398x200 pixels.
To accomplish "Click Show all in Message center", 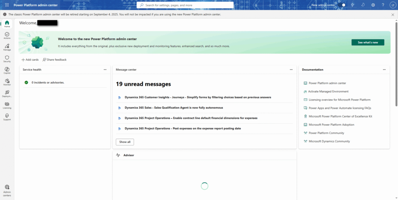I will pyautogui.click(x=125, y=142).
